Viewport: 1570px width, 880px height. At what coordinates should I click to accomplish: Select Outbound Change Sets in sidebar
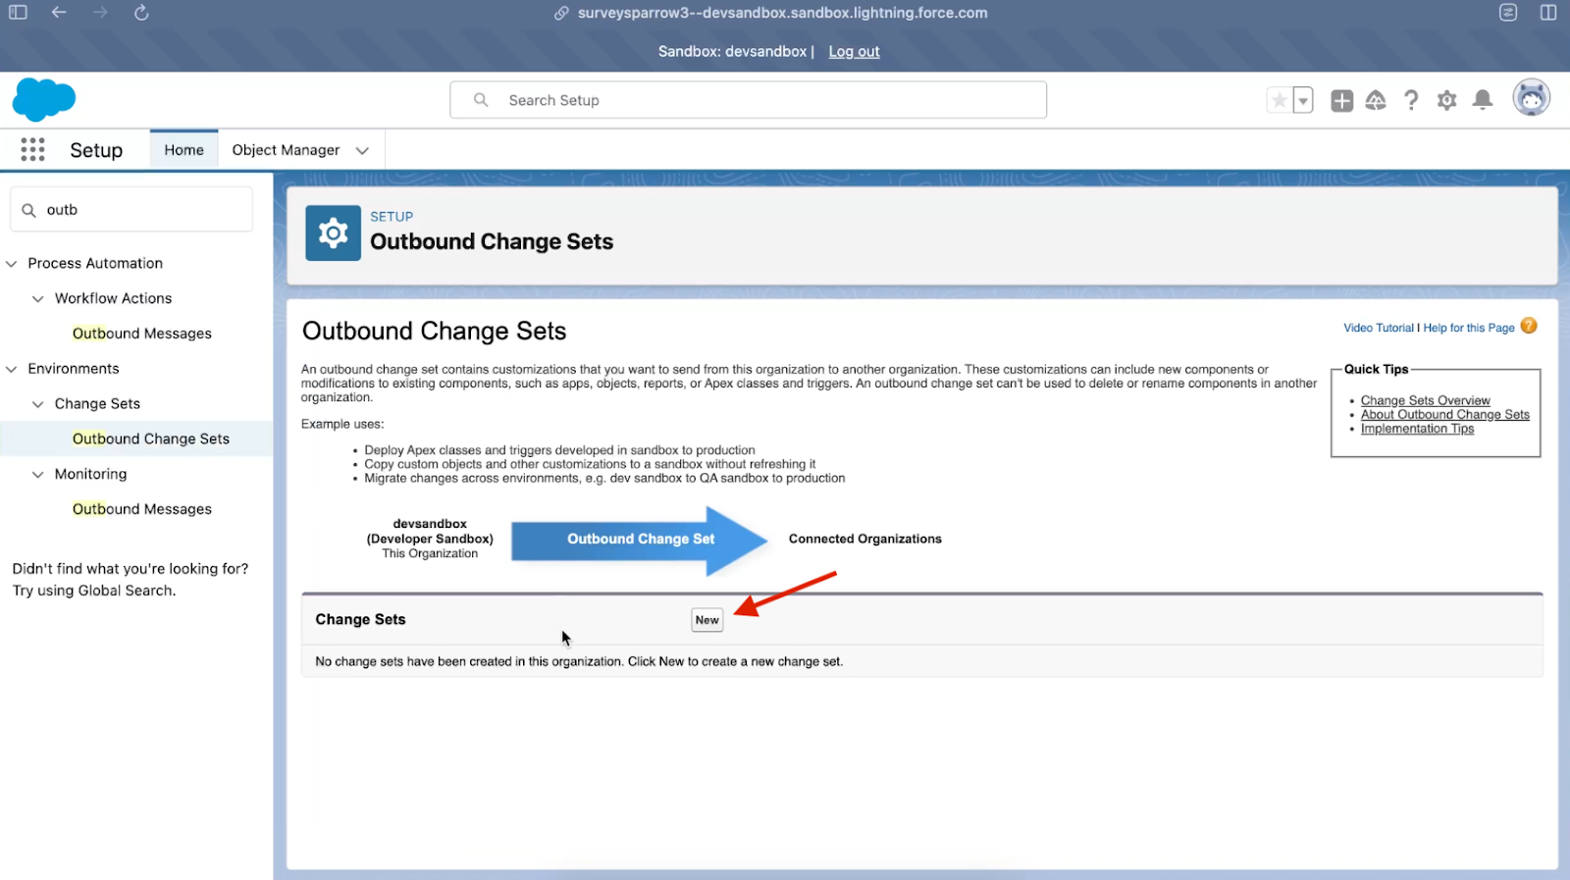[x=151, y=439]
